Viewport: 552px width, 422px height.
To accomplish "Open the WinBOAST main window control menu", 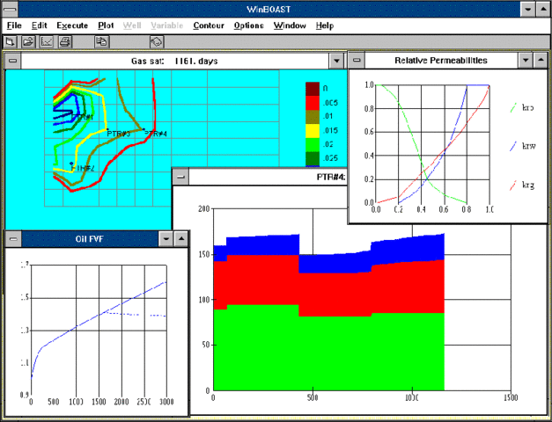I will 10,9.
